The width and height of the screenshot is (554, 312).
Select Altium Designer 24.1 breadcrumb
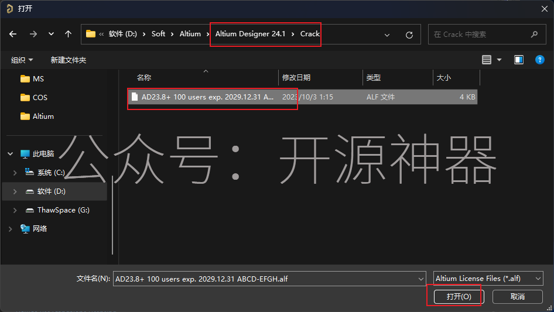coord(250,34)
